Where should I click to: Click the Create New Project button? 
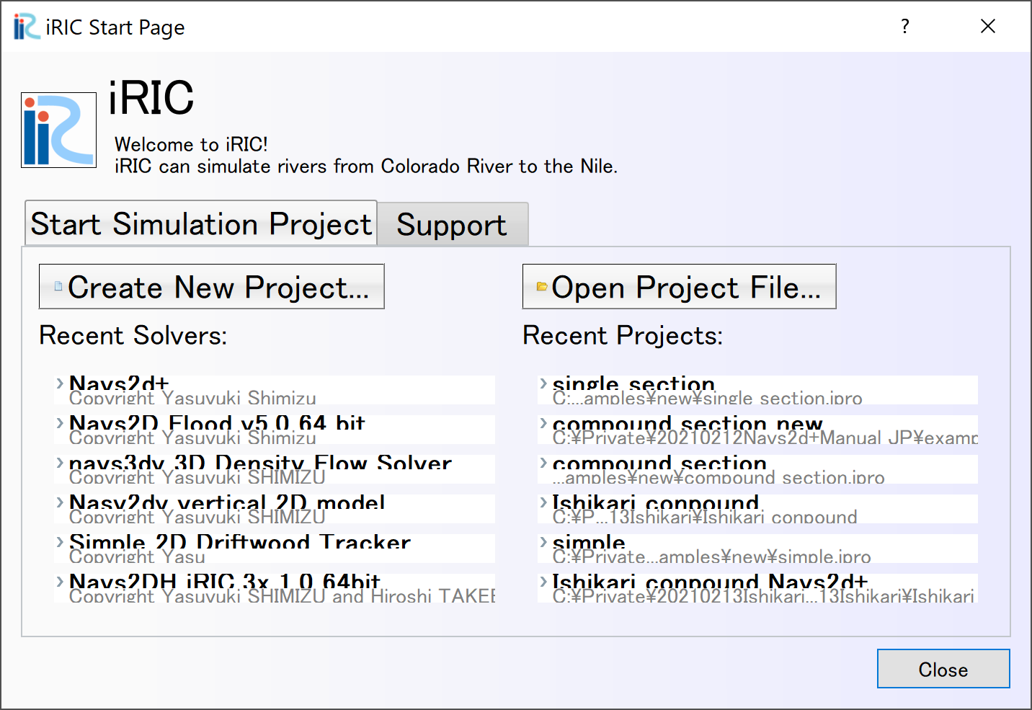pyautogui.click(x=212, y=286)
